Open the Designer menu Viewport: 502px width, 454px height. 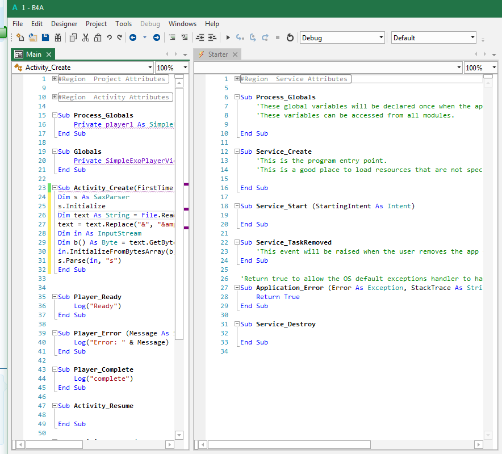click(x=64, y=24)
